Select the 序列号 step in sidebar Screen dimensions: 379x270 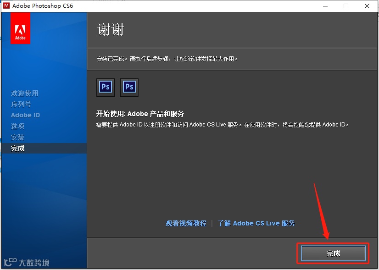click(x=21, y=104)
